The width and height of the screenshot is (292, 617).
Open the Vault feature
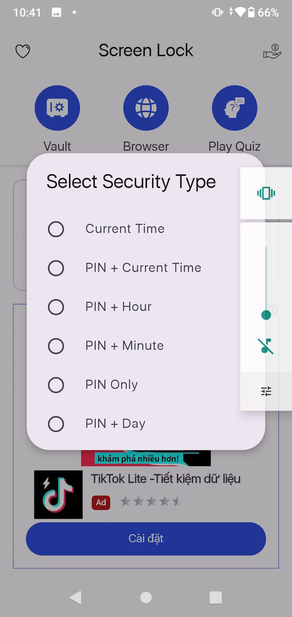tap(57, 108)
